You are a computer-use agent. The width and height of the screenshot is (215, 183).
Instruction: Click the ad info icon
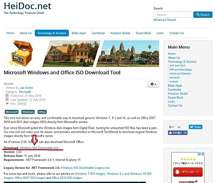(199, 154)
